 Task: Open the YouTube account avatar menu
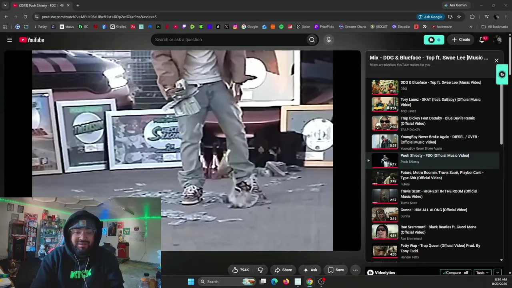coord(498,40)
